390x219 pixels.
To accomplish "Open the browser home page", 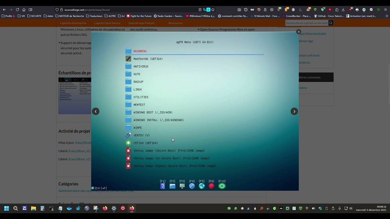I will 24,10.
